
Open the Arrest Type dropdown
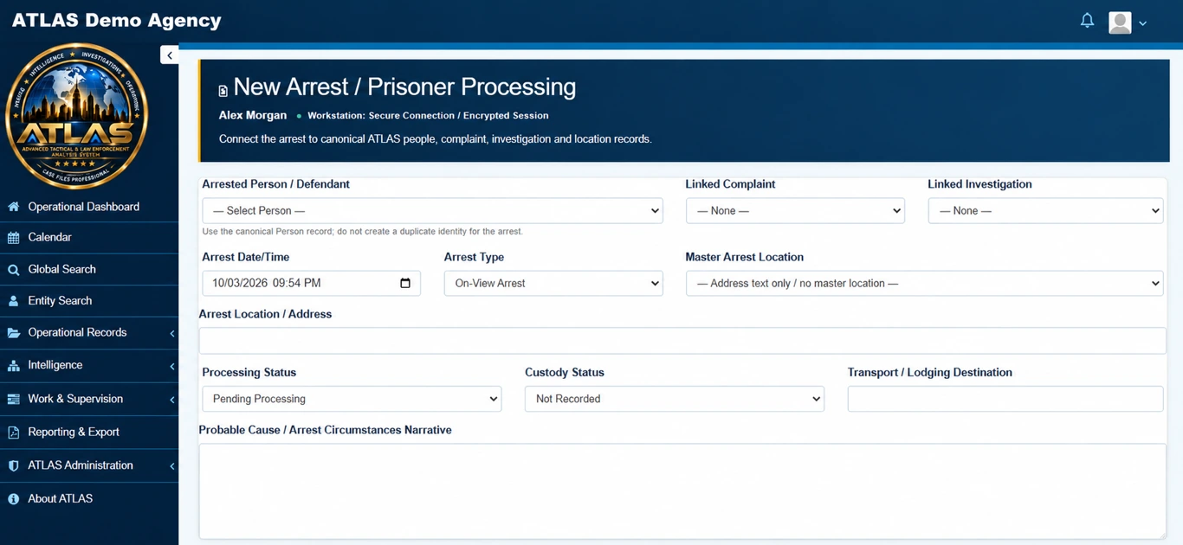coord(553,283)
